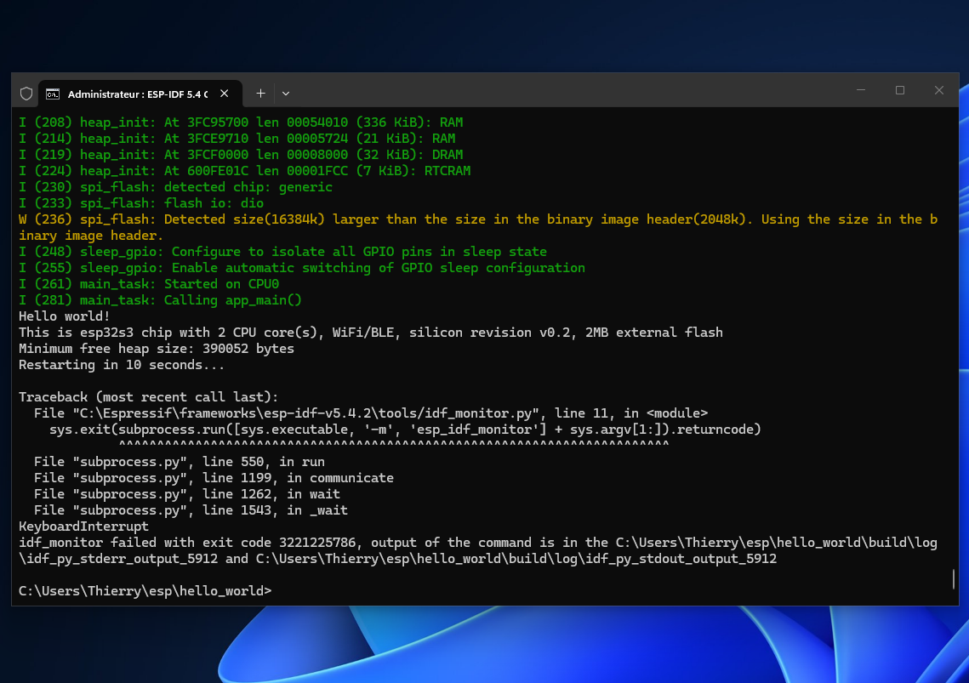Close the ESP-IDF 5.4 terminal tab
This screenshot has width=969, height=683.
point(225,94)
